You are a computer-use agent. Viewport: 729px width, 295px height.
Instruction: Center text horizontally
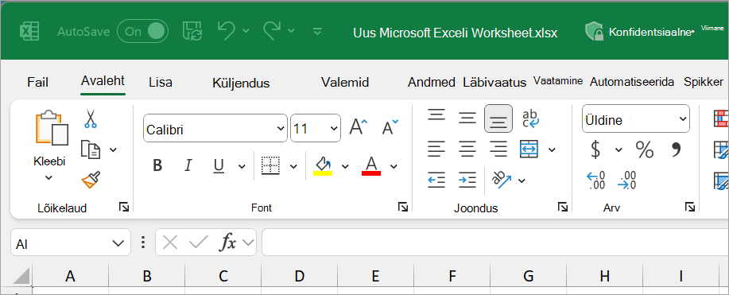(x=467, y=149)
